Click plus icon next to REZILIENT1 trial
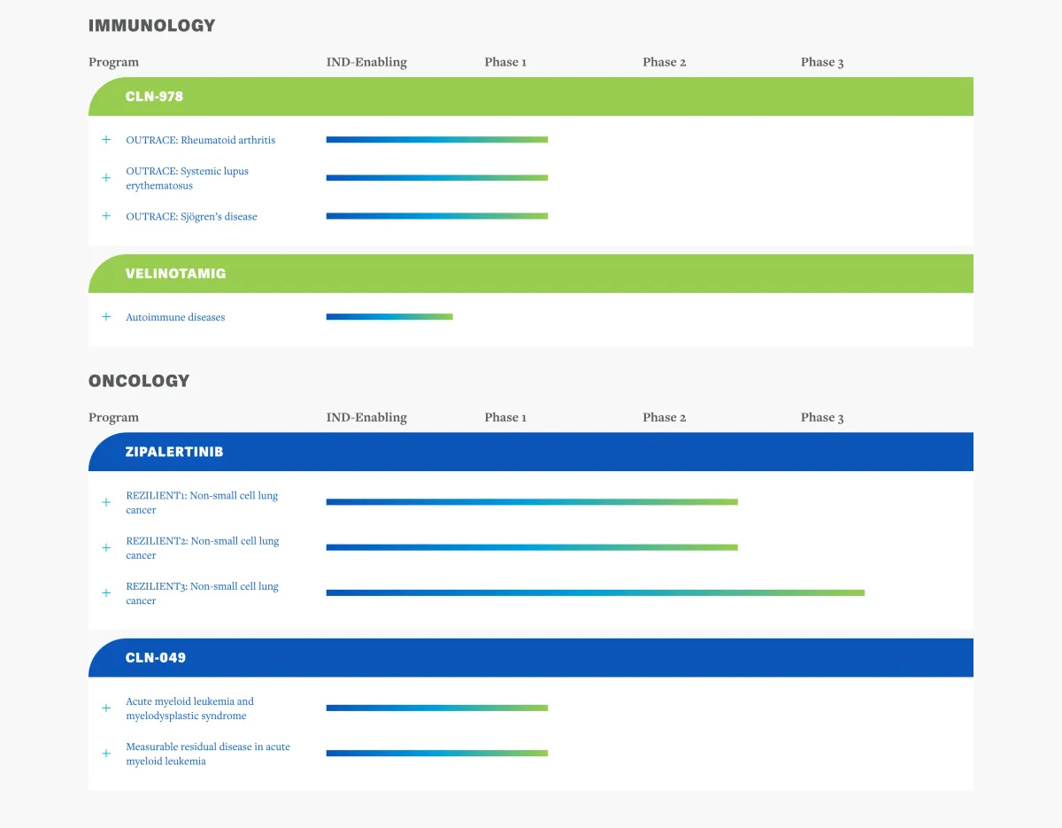1062x828 pixels. [x=106, y=502]
